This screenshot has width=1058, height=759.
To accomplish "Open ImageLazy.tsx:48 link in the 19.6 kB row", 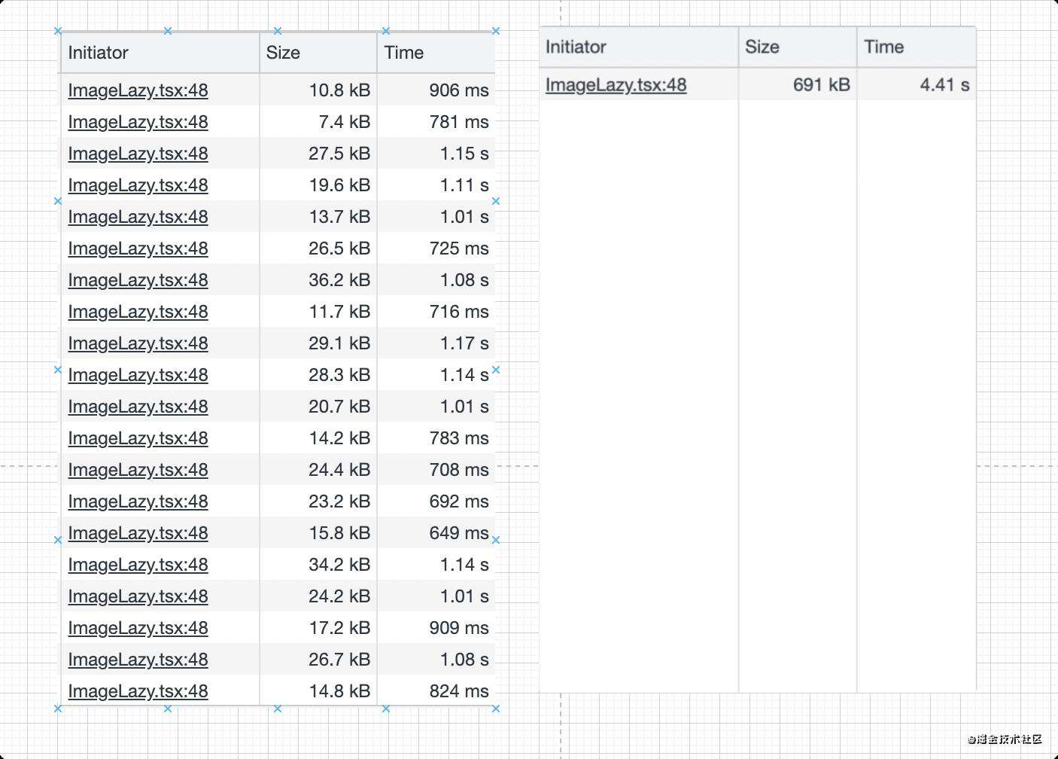I will click(x=138, y=185).
